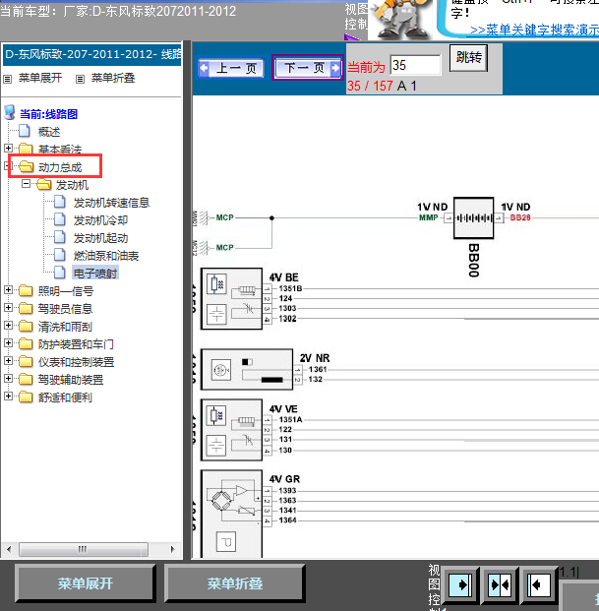
Task: Click the 发动机冷却 page icon
Action: pyautogui.click(x=60, y=219)
